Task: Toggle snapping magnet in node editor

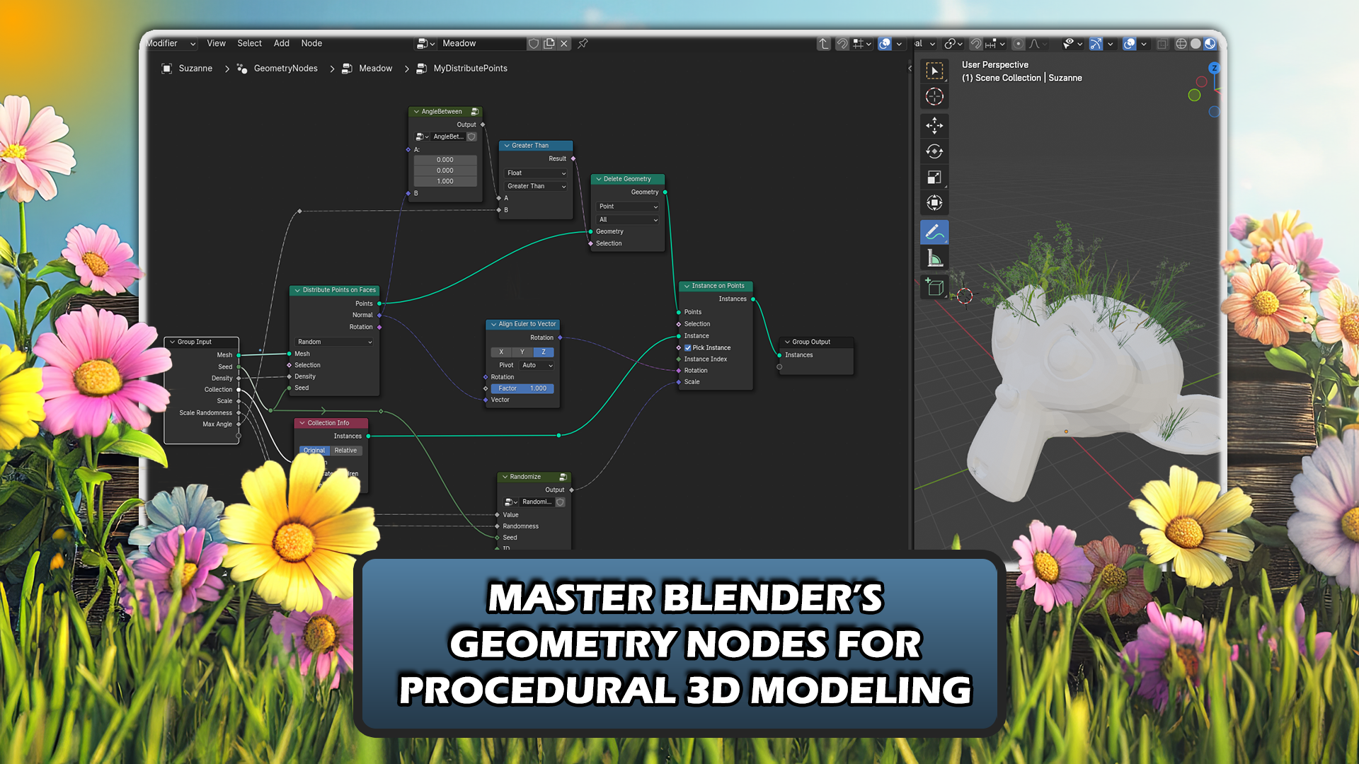Action: coord(842,44)
